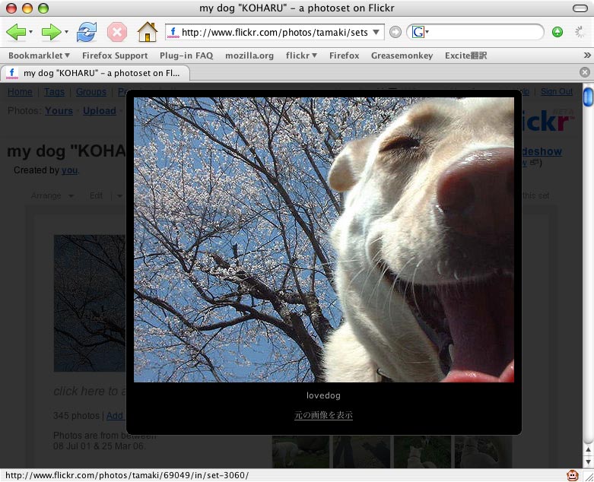Choose search engine via Google icon dropdown
The height and width of the screenshot is (482, 594).
point(421,32)
